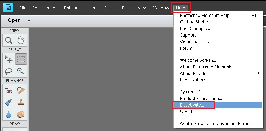266x131 pixels.
Task: Select the Clone Stamp tool
Action: (x=21, y=102)
